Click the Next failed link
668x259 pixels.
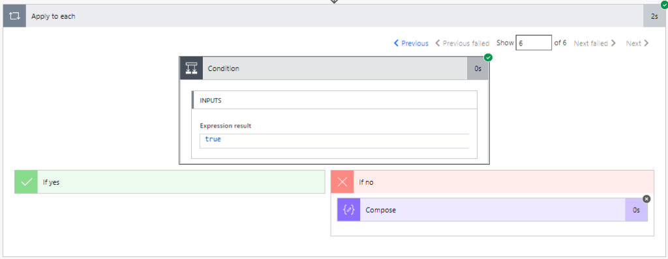595,43
